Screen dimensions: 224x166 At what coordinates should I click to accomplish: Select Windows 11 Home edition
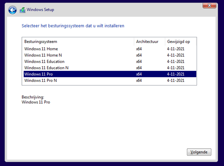click(110, 49)
